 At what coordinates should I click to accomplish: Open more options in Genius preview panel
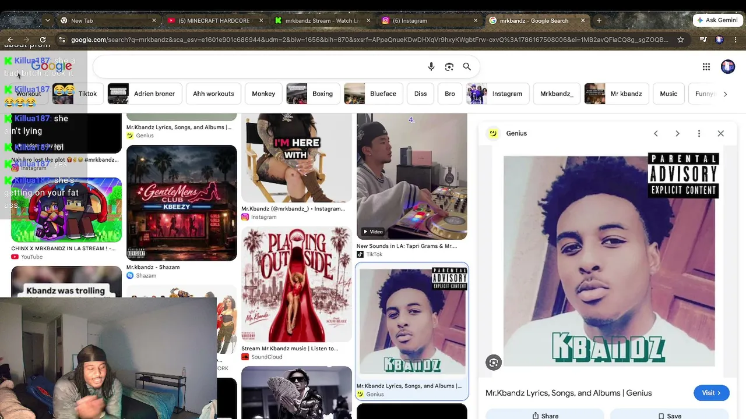coord(699,133)
